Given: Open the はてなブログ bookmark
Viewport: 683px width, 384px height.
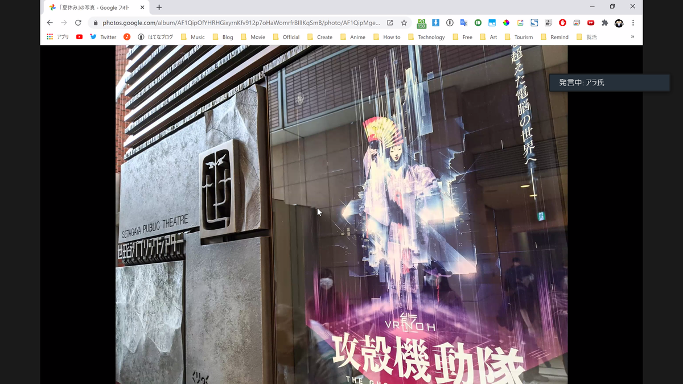Looking at the screenshot, I should tap(155, 37).
